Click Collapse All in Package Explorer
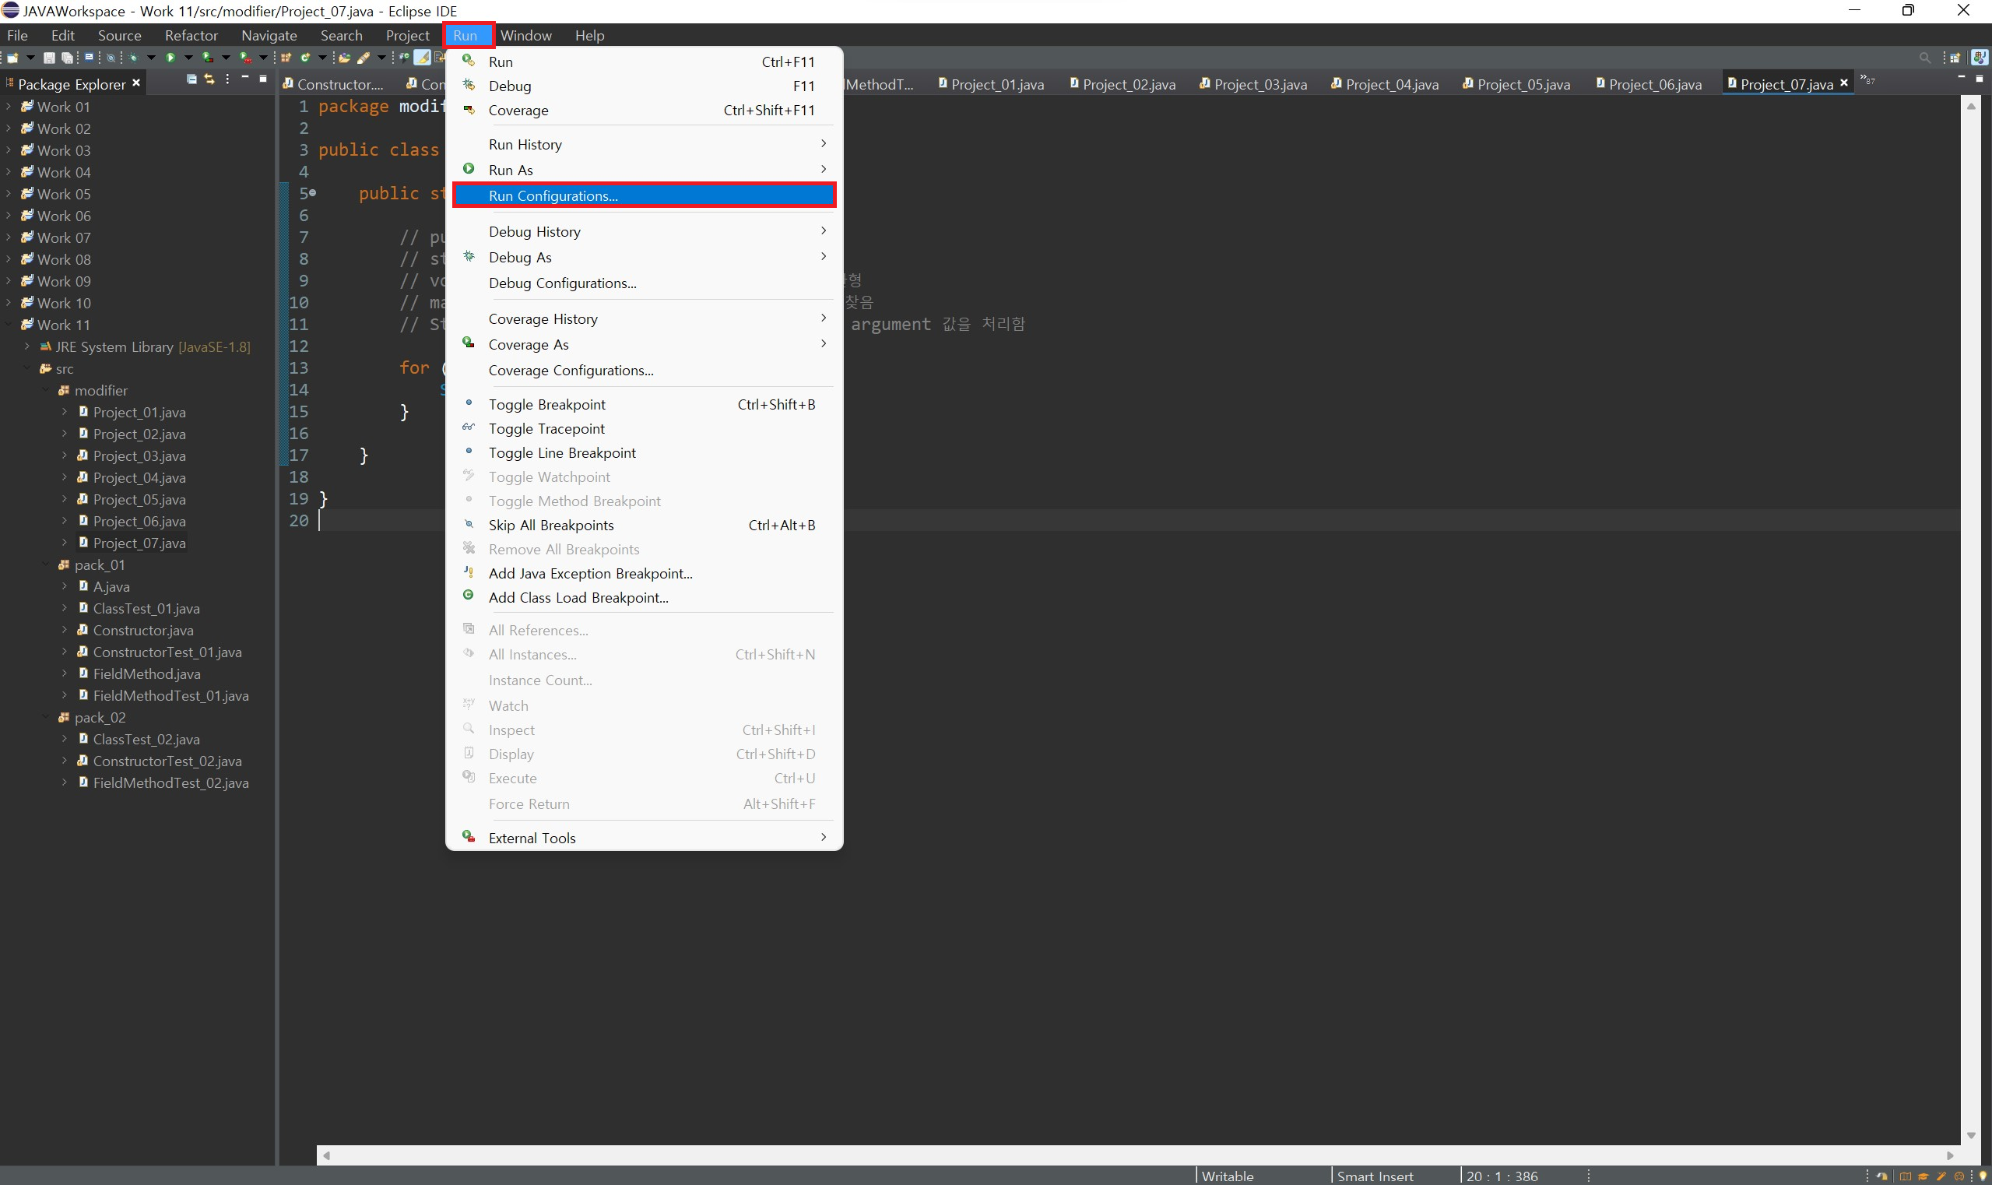 coord(191,79)
